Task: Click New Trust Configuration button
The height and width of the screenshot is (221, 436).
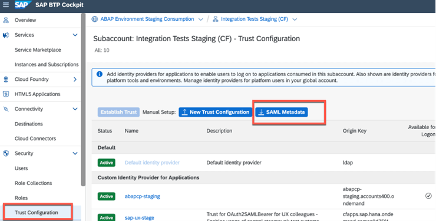Action: 215,112
